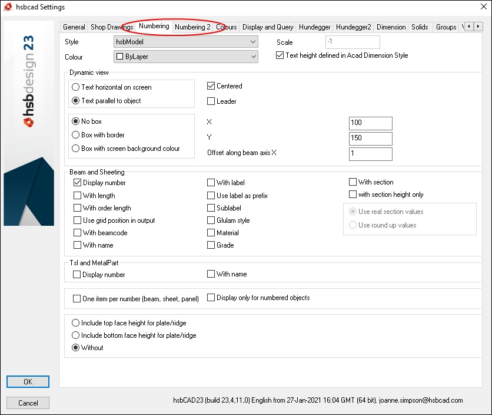Click the X value field showing 100
The height and width of the screenshot is (415, 492).
pos(370,123)
